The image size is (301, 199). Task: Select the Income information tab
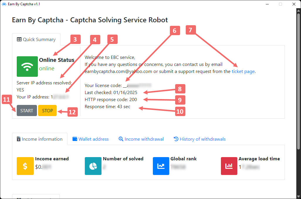pyautogui.click(x=40, y=139)
